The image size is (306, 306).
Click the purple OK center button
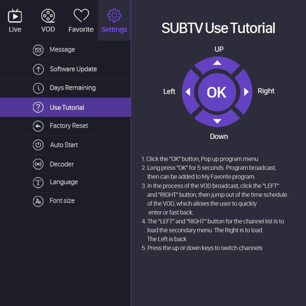coord(217,92)
